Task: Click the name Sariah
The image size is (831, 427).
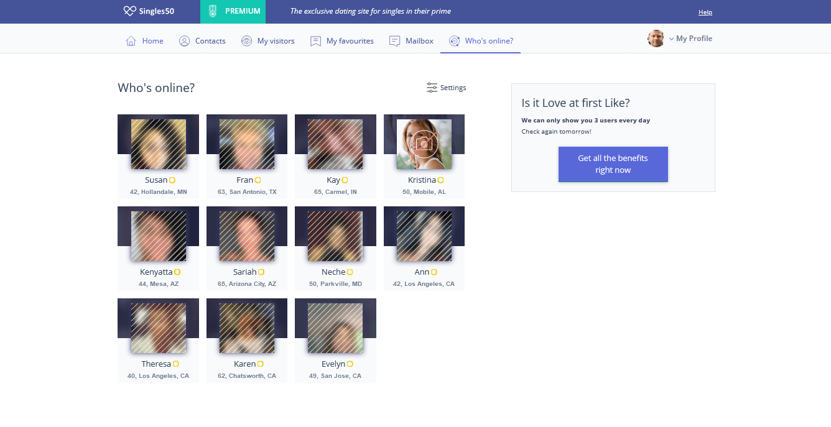Action: coord(245,272)
